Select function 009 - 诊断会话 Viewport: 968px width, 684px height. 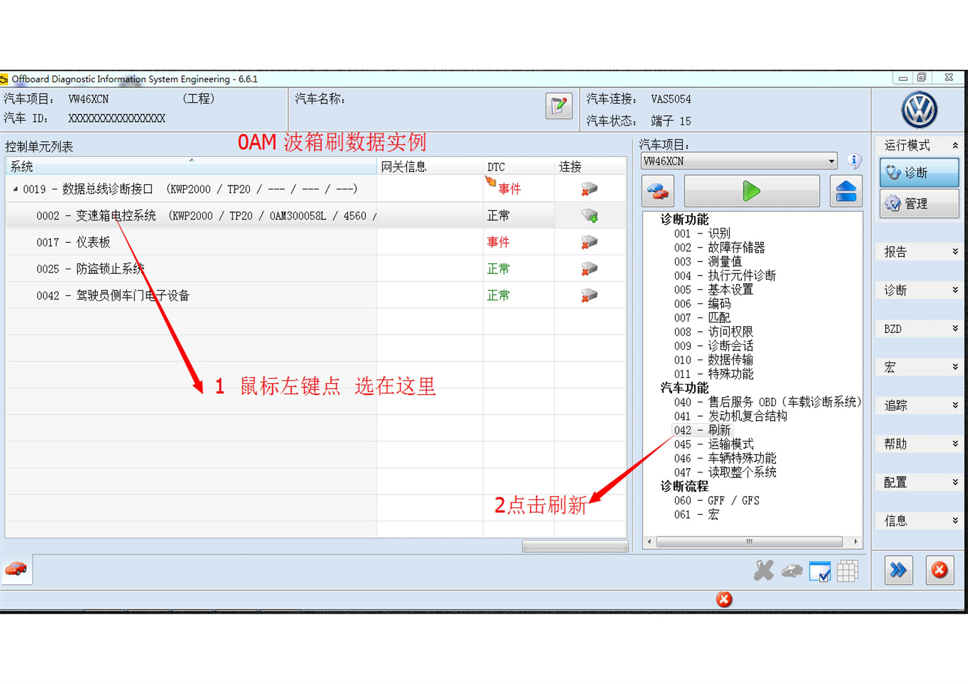pos(713,346)
